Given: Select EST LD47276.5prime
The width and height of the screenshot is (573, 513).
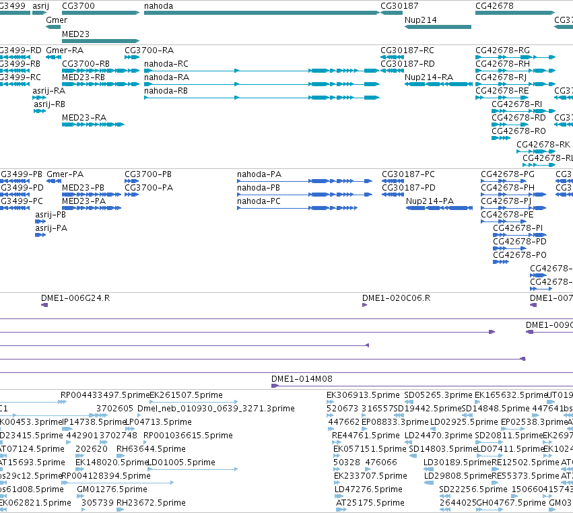Looking at the screenshot, I should 339,496.
